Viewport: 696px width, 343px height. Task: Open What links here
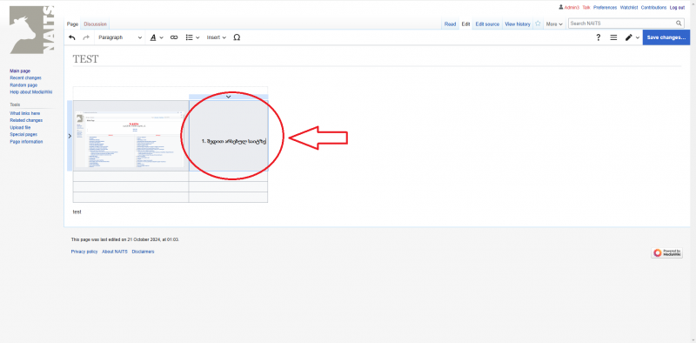click(25, 114)
